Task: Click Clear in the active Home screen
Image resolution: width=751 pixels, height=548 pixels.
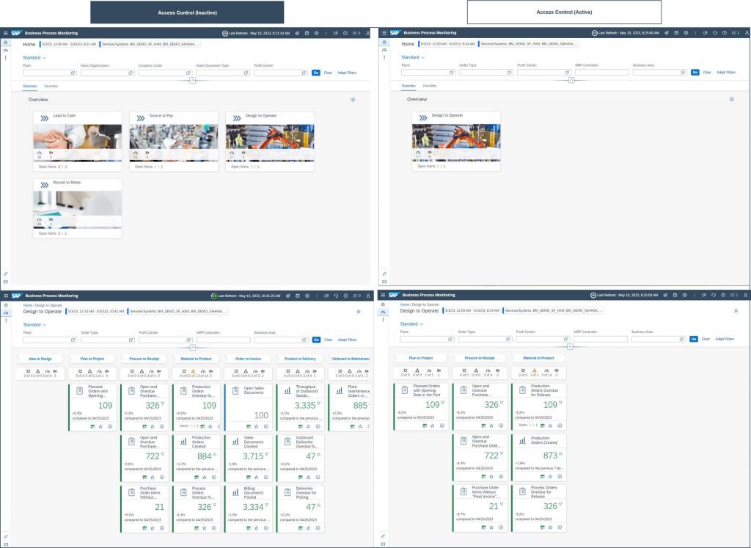Action: 707,73
